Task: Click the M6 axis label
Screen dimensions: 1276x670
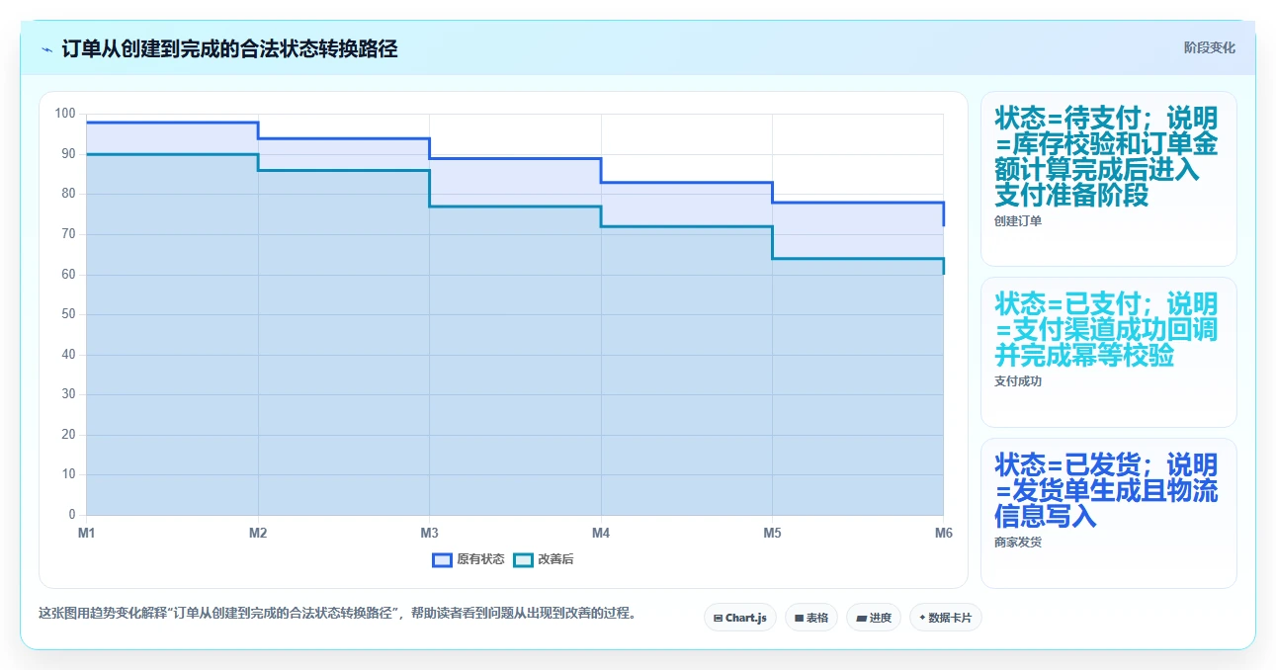Action: (944, 533)
